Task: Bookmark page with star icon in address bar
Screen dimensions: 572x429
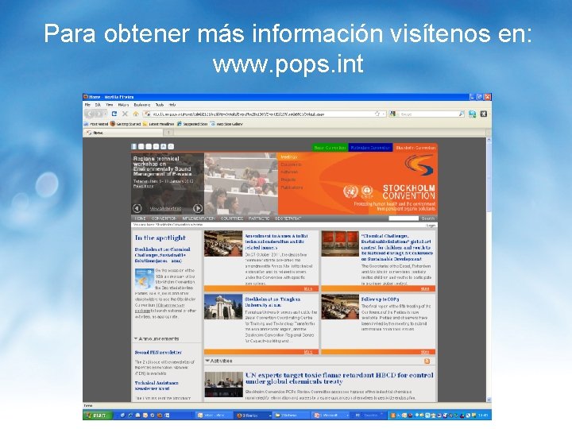Action: (377, 114)
